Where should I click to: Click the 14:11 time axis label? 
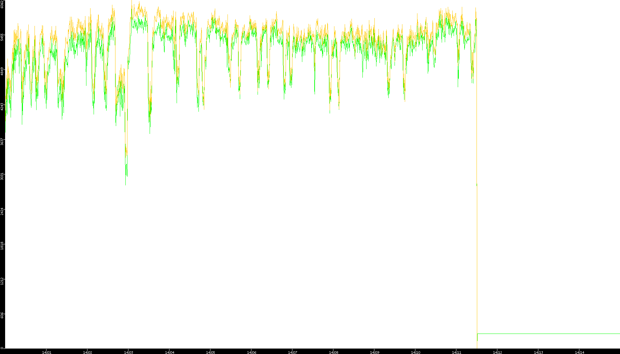point(456,352)
